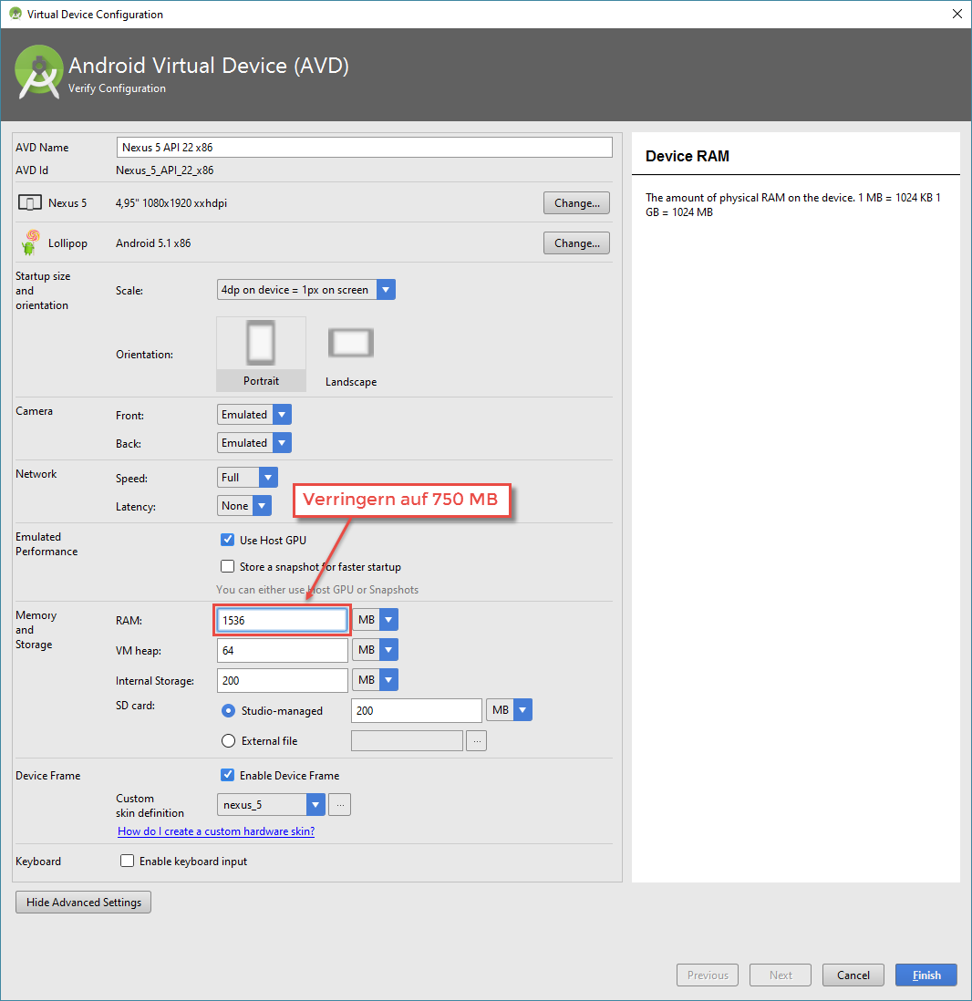Click the Lollipop Android system image icon
The width and height of the screenshot is (972, 1001).
29,243
